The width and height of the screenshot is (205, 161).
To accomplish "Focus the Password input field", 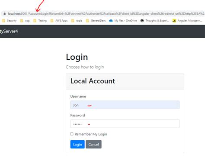I will (x=125, y=124).
